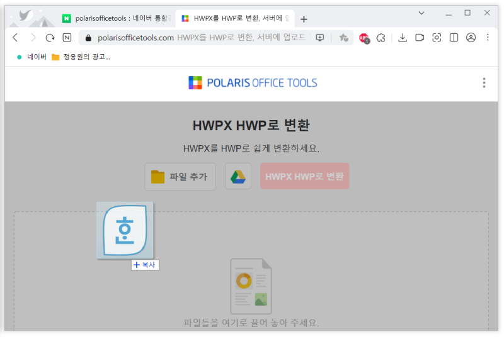504x337 pixels.
Task: Click the HWPX를 HWP로 쉽게 변환하세요 subtitle
Action: tap(251, 148)
